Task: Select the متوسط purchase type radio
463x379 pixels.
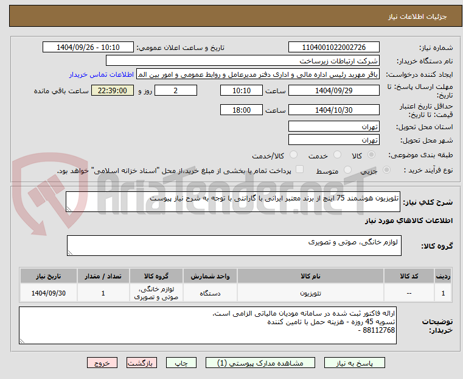Action: click(x=348, y=169)
